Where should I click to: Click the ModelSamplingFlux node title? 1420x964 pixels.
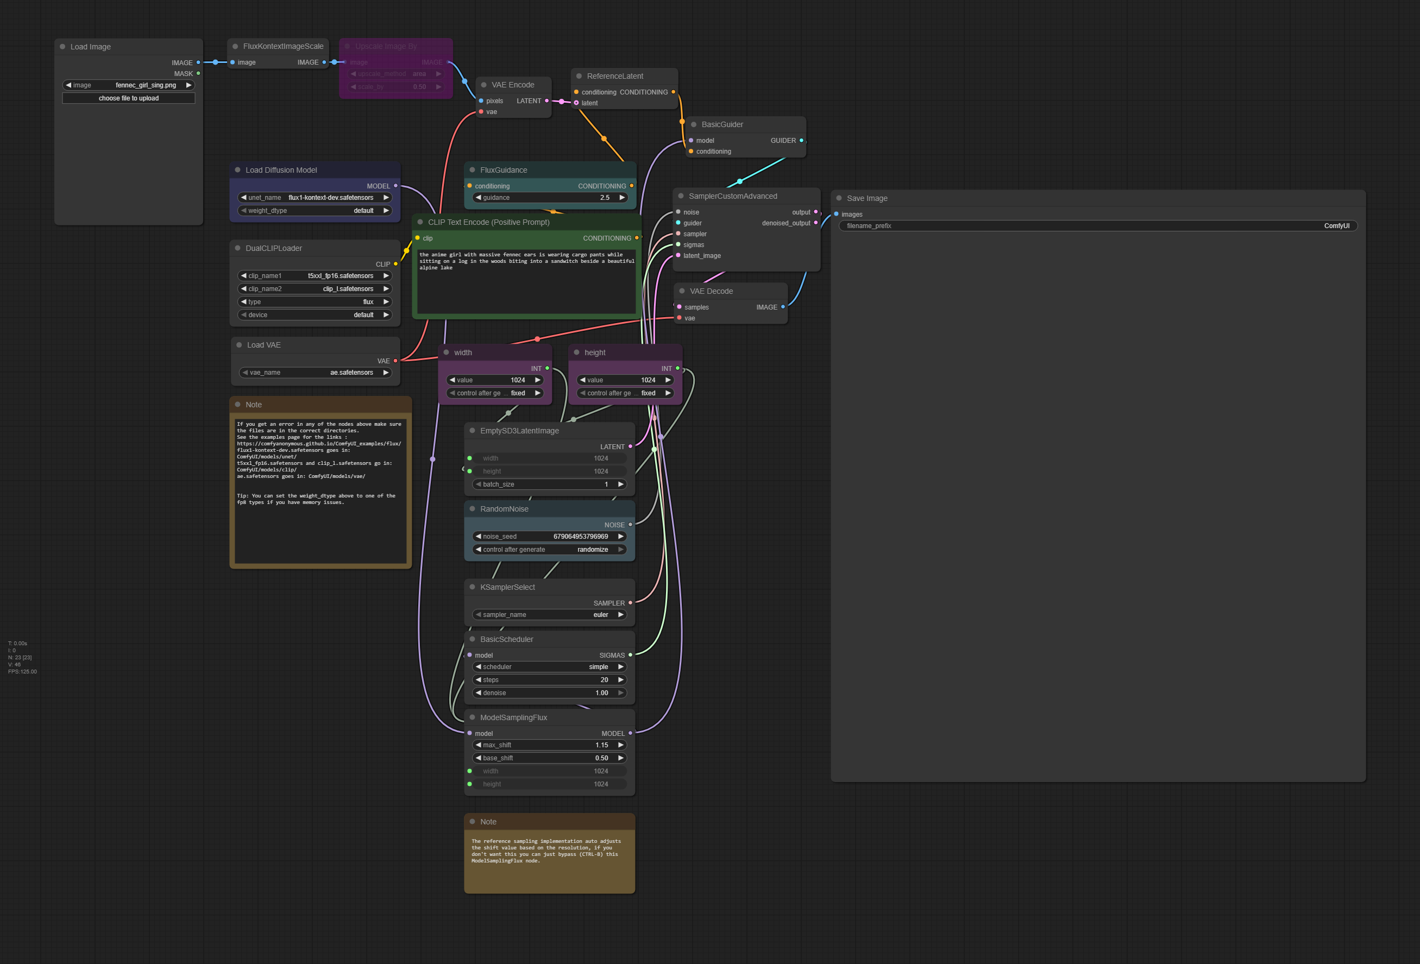(513, 717)
